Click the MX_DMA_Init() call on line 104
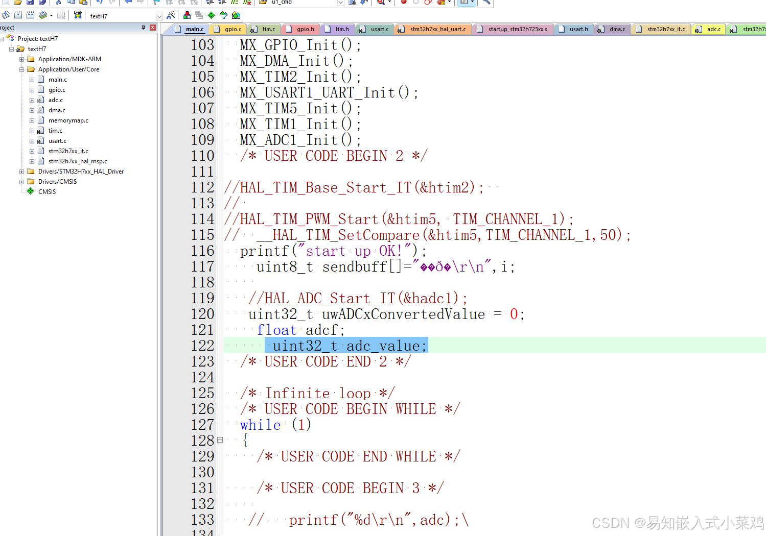766x536 pixels. click(296, 61)
